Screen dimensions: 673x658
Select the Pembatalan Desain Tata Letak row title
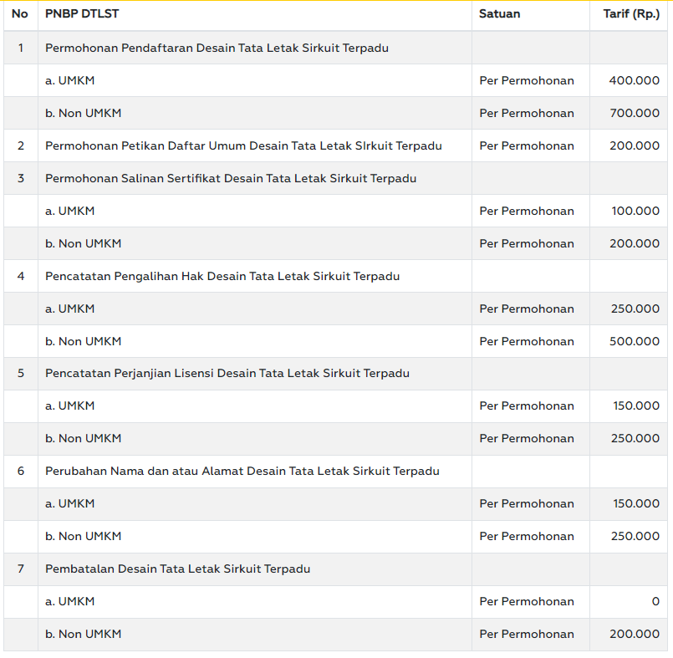pyautogui.click(x=177, y=569)
